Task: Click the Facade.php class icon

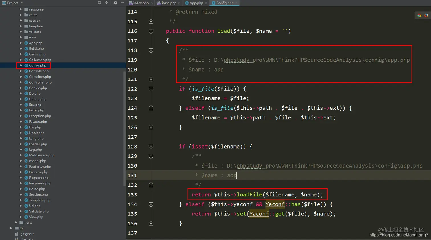Action: click(x=26, y=121)
